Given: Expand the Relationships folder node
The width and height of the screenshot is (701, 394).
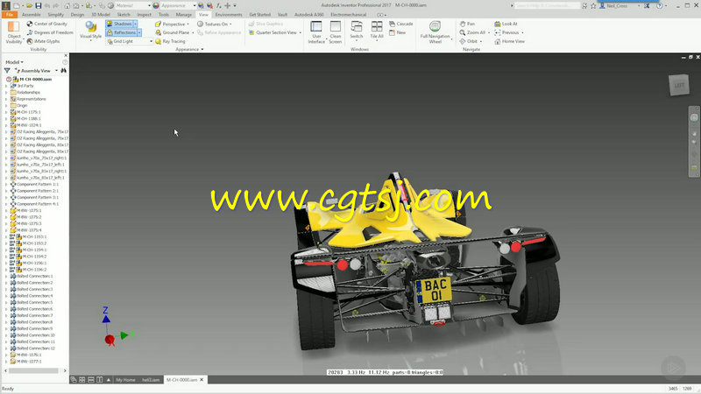Looking at the screenshot, I should [x=6, y=93].
